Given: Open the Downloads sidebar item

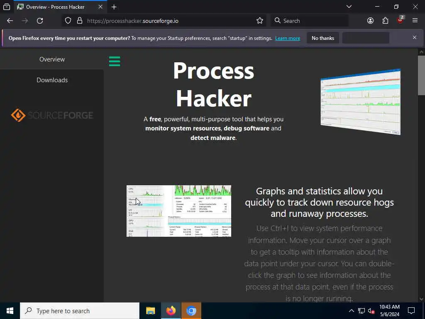Looking at the screenshot, I should click(52, 80).
